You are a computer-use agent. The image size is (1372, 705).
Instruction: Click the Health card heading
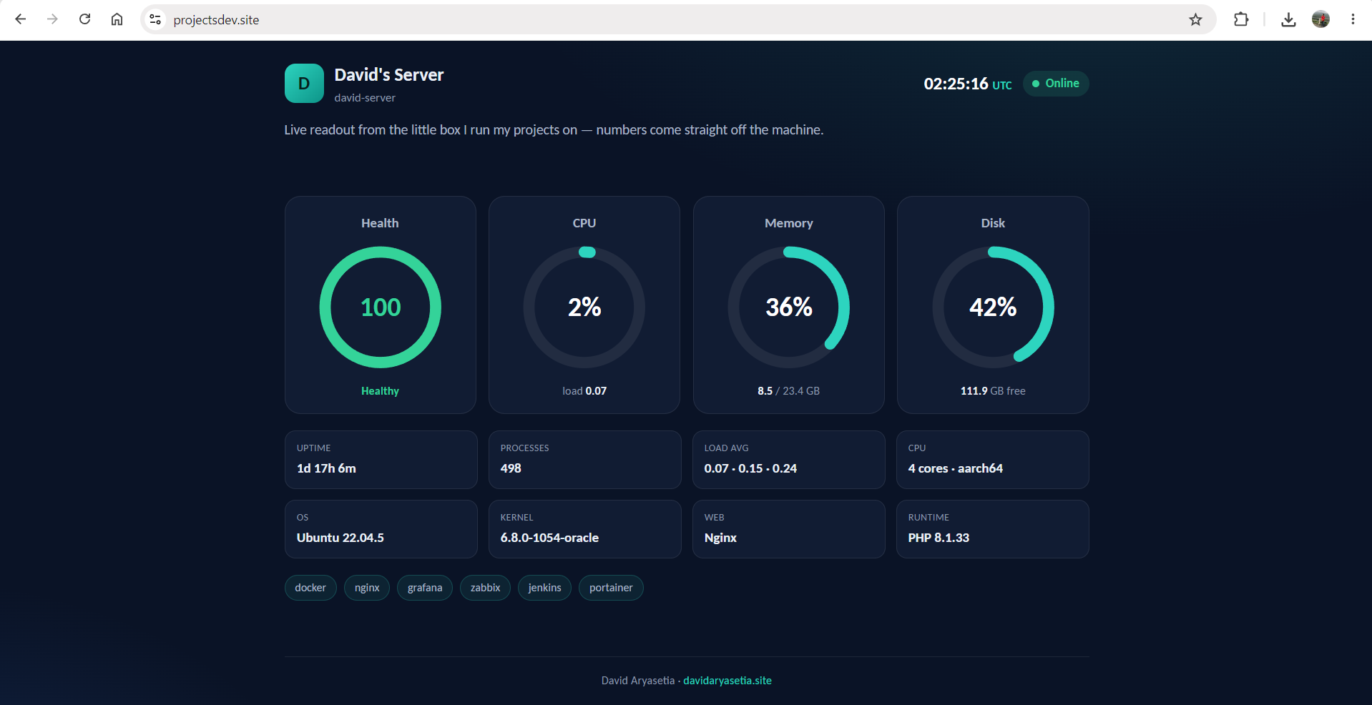[380, 223]
